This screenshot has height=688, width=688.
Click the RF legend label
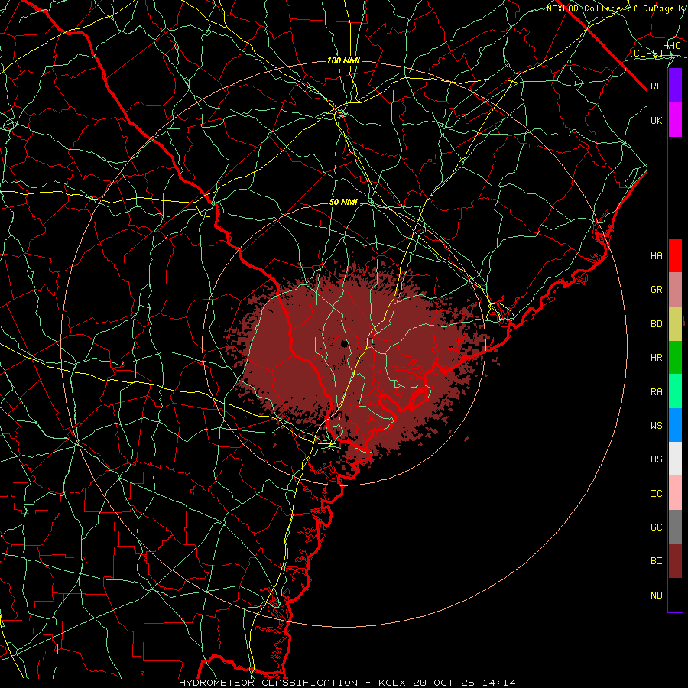tap(657, 86)
